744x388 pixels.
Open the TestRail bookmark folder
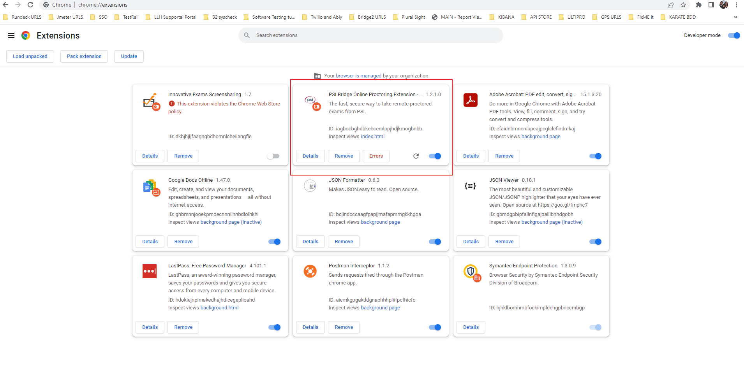pyautogui.click(x=127, y=17)
